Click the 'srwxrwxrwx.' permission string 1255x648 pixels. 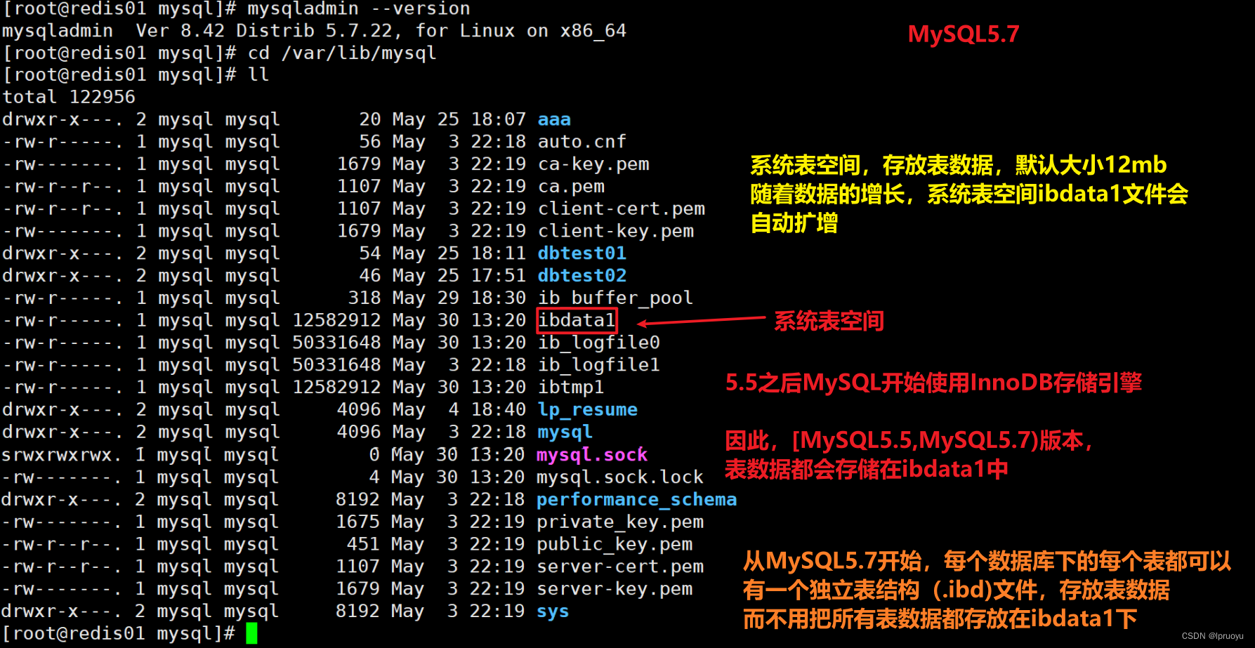62,455
